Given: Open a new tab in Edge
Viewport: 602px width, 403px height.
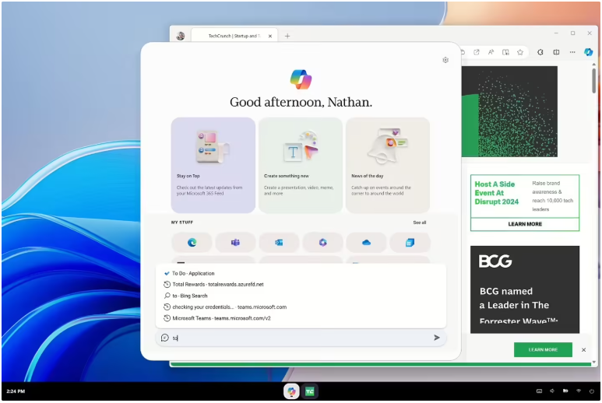Looking at the screenshot, I should click(287, 36).
